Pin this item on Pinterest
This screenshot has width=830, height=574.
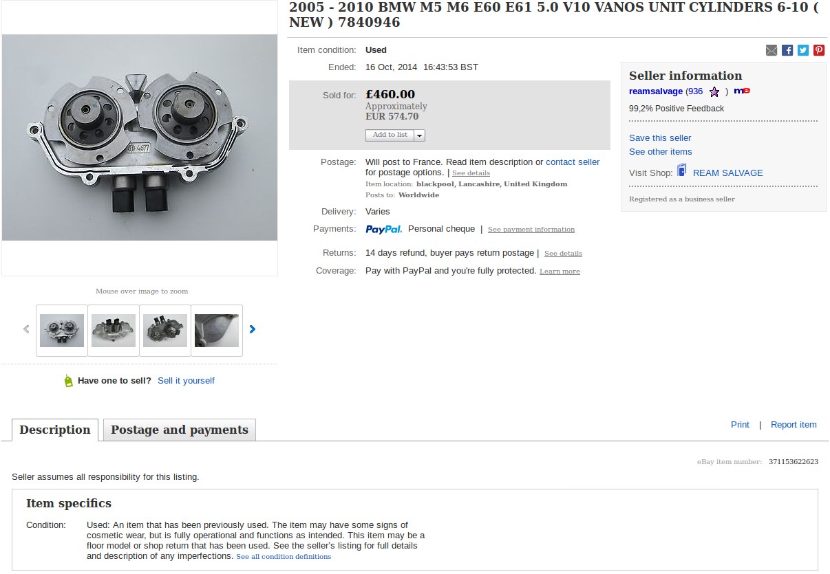click(819, 50)
